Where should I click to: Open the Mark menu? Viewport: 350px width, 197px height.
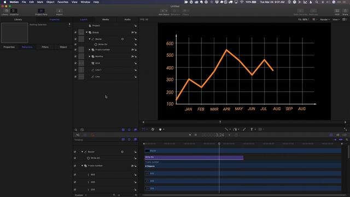point(40,2)
